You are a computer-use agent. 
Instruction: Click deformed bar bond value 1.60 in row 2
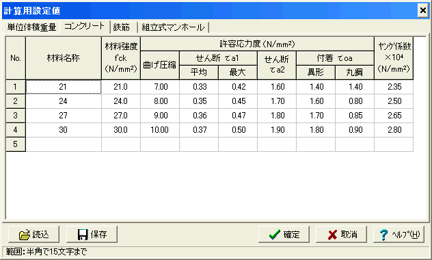point(316,101)
